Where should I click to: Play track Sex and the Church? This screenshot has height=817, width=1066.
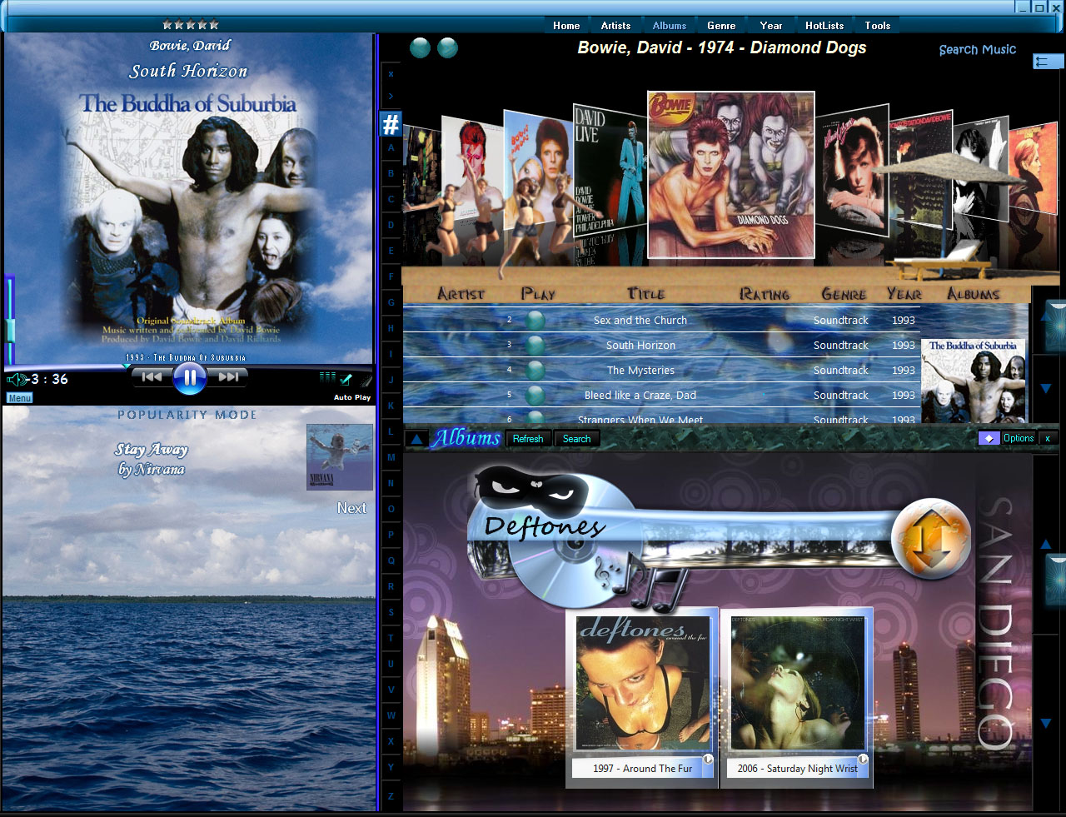pos(535,320)
